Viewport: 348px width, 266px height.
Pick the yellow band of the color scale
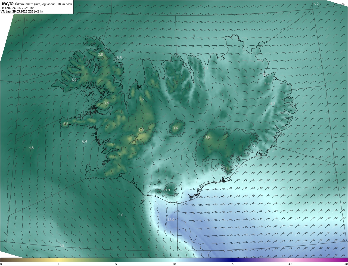[x=58, y=260]
